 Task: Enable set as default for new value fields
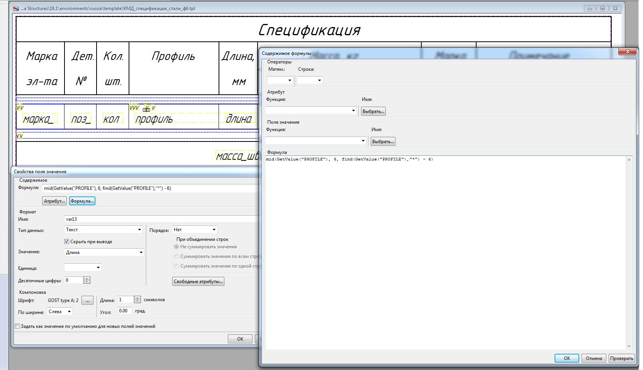pos(17,326)
